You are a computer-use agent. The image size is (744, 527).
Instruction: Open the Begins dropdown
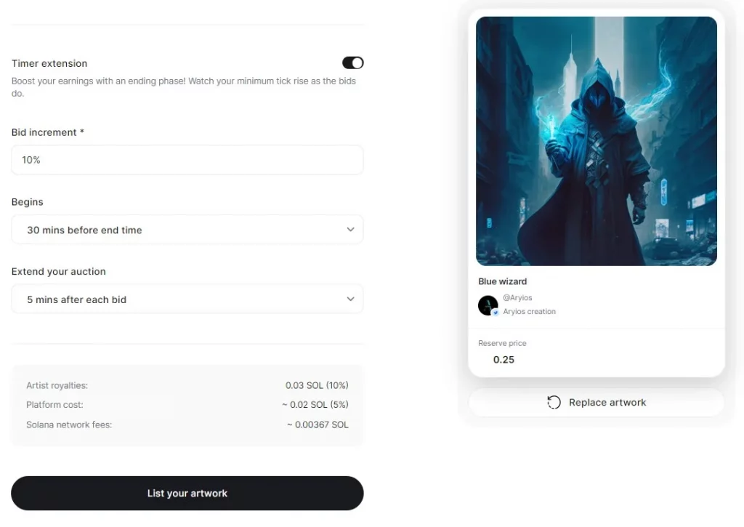point(187,230)
